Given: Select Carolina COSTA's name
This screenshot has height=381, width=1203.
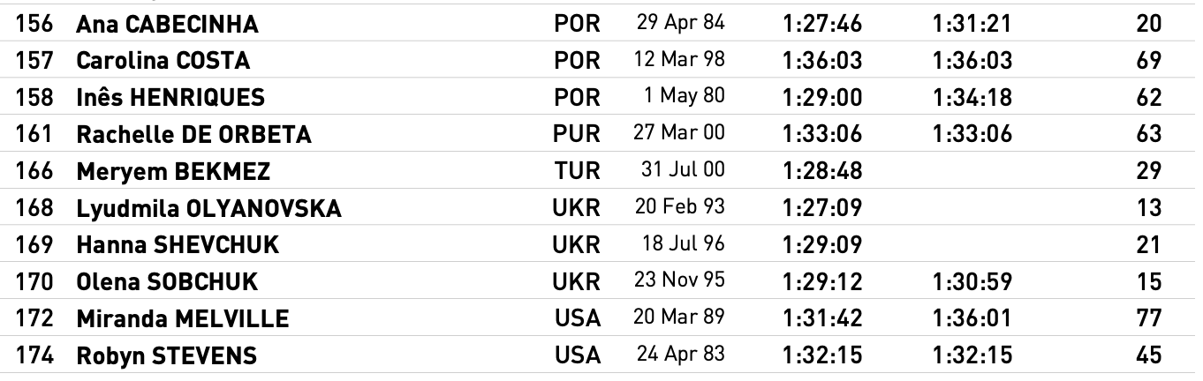Looking at the screenshot, I should (x=163, y=62).
